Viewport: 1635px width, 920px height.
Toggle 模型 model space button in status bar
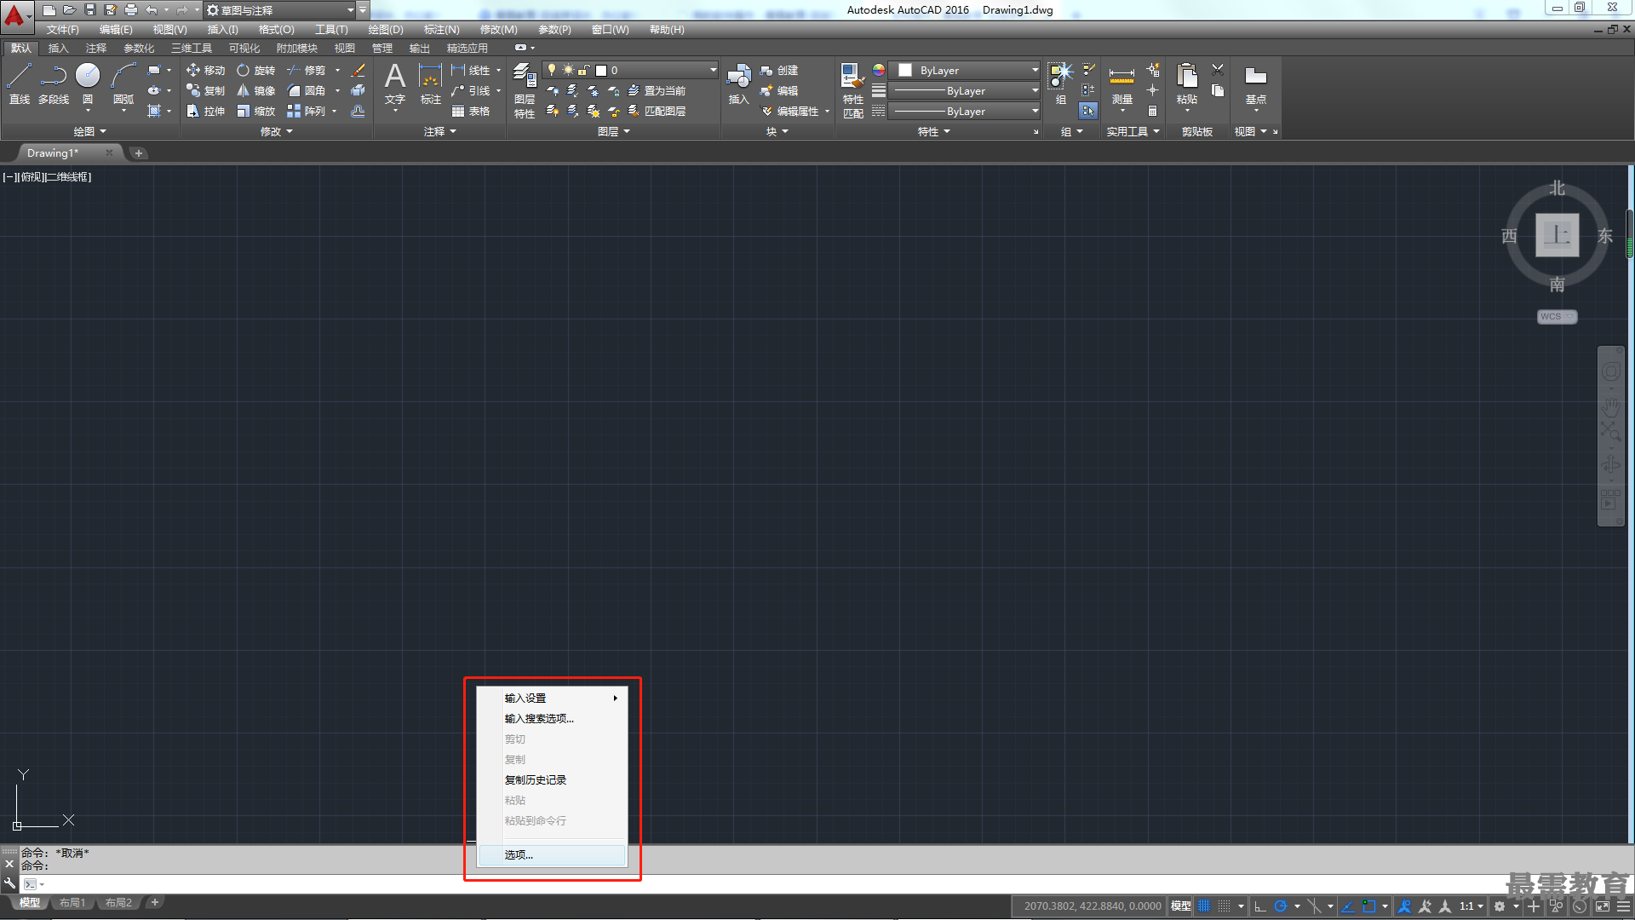pyautogui.click(x=1180, y=906)
